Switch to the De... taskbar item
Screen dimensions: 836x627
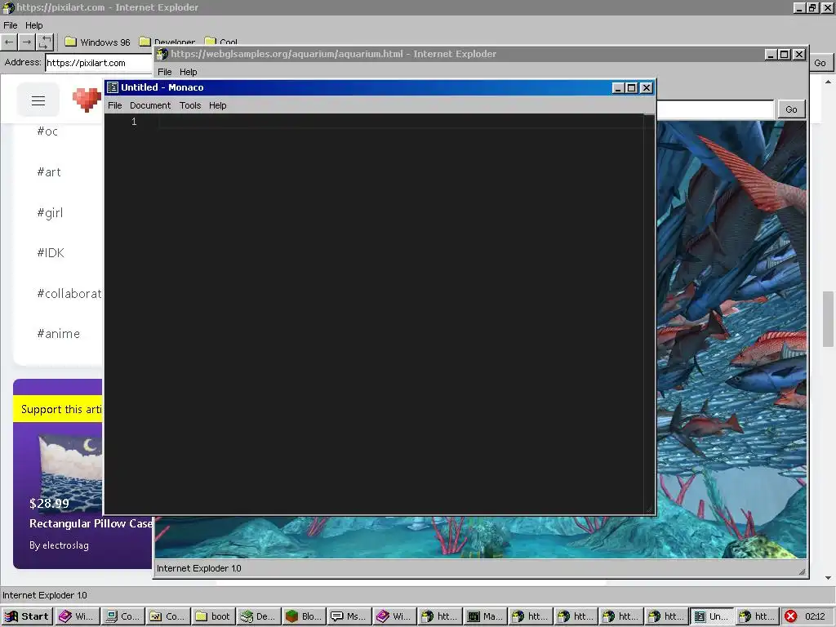[258, 616]
